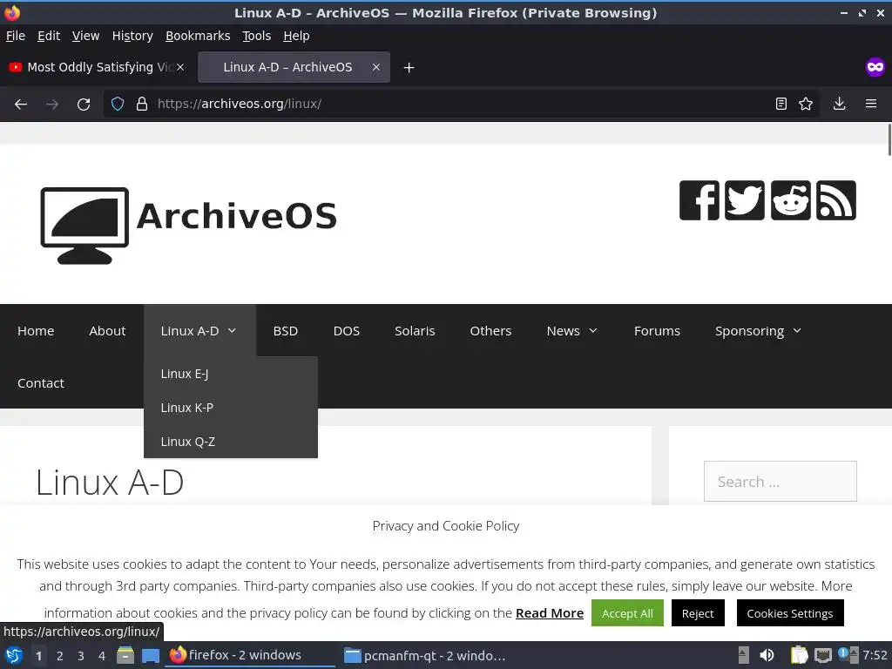Click the Reject cookies button

pos(698,613)
